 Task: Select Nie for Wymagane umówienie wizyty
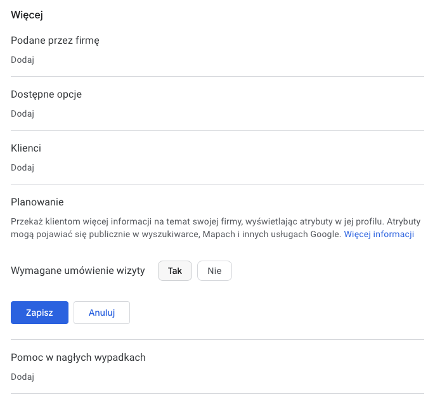[214, 271]
